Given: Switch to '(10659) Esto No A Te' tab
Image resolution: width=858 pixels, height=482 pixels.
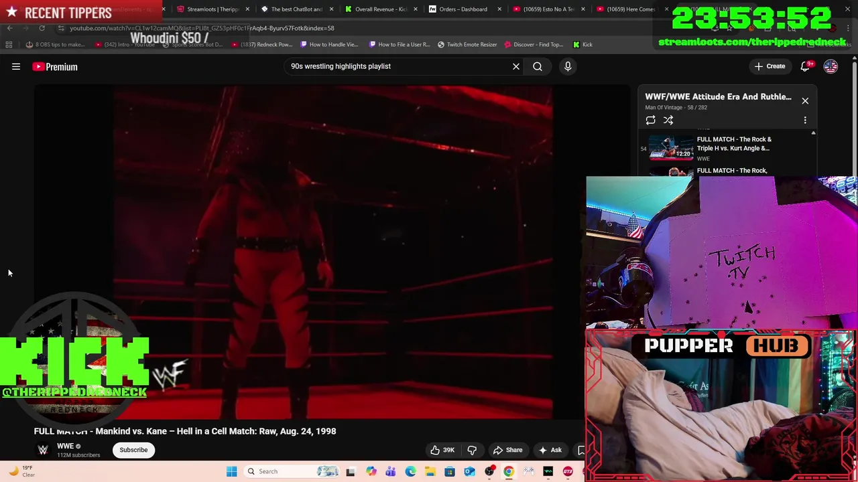Looking at the screenshot, I should 543,9.
